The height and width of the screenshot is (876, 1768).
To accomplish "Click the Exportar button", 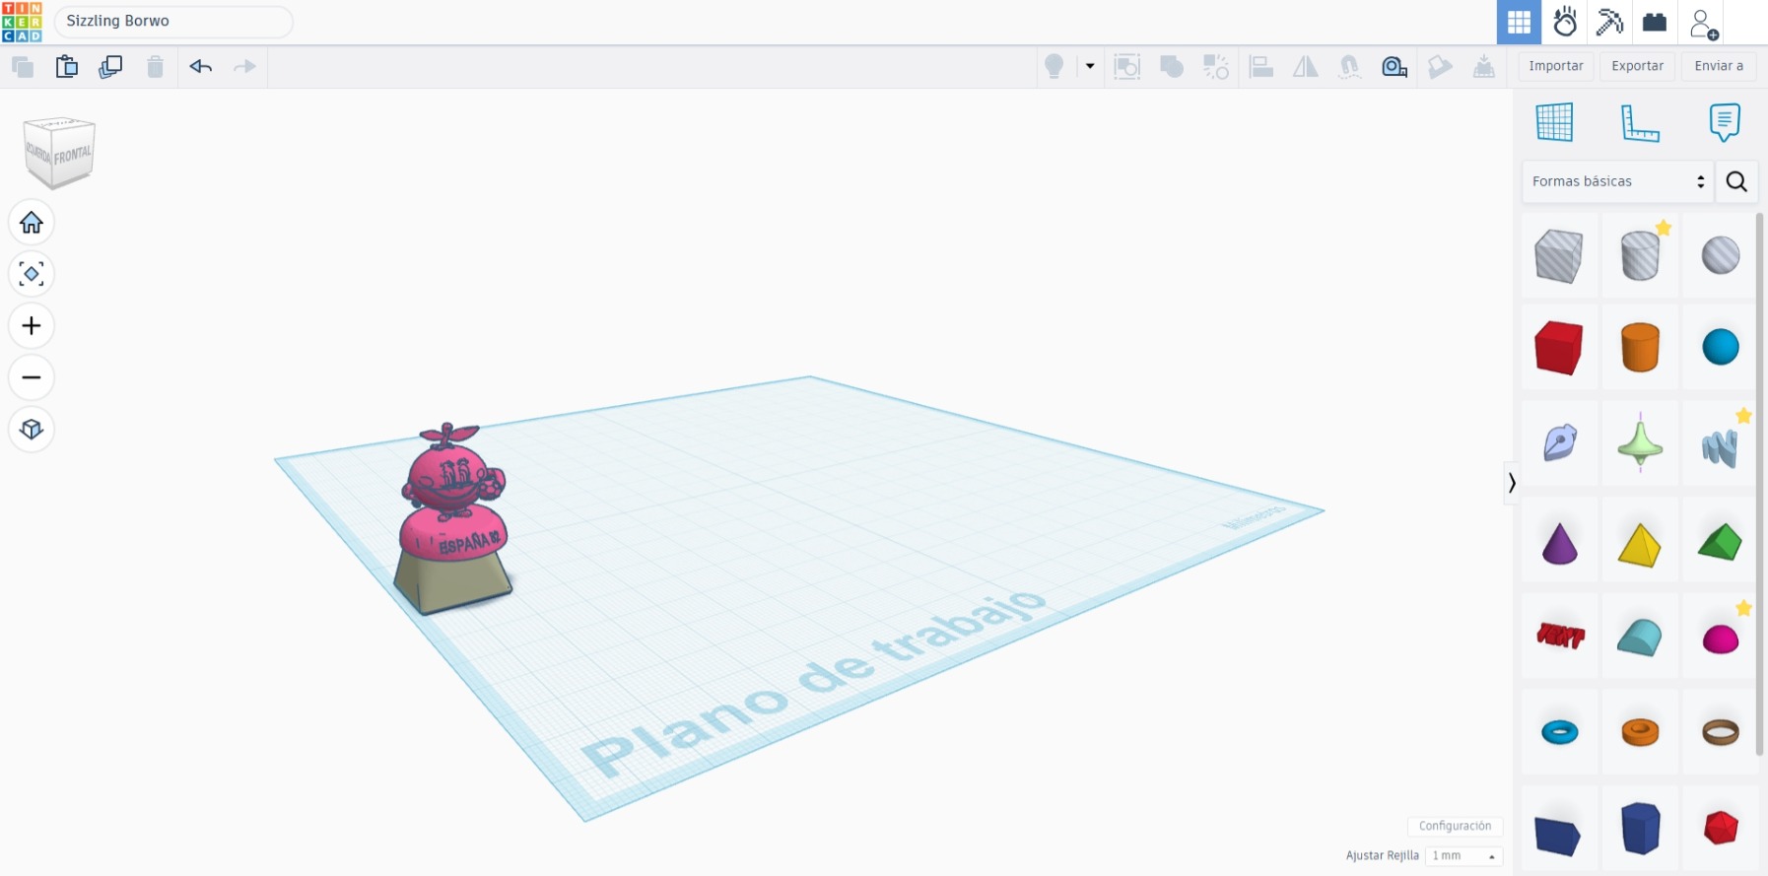I will [1637, 66].
